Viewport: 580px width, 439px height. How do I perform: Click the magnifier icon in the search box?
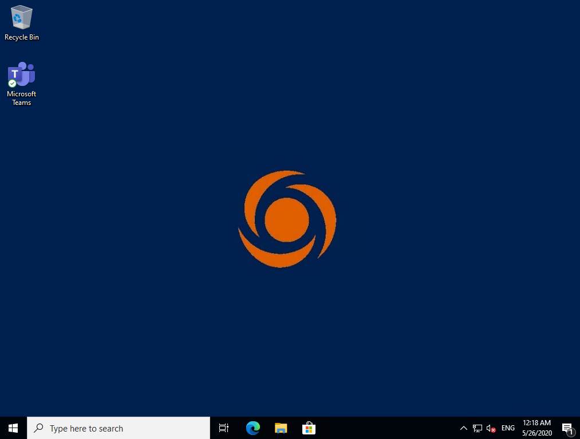[38, 428]
